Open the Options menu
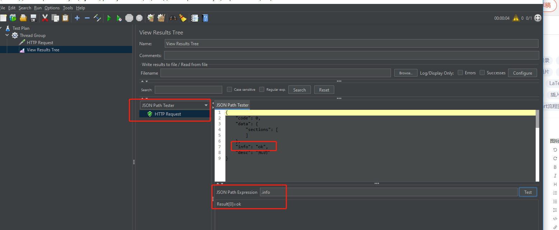559x230 pixels. 52,8
